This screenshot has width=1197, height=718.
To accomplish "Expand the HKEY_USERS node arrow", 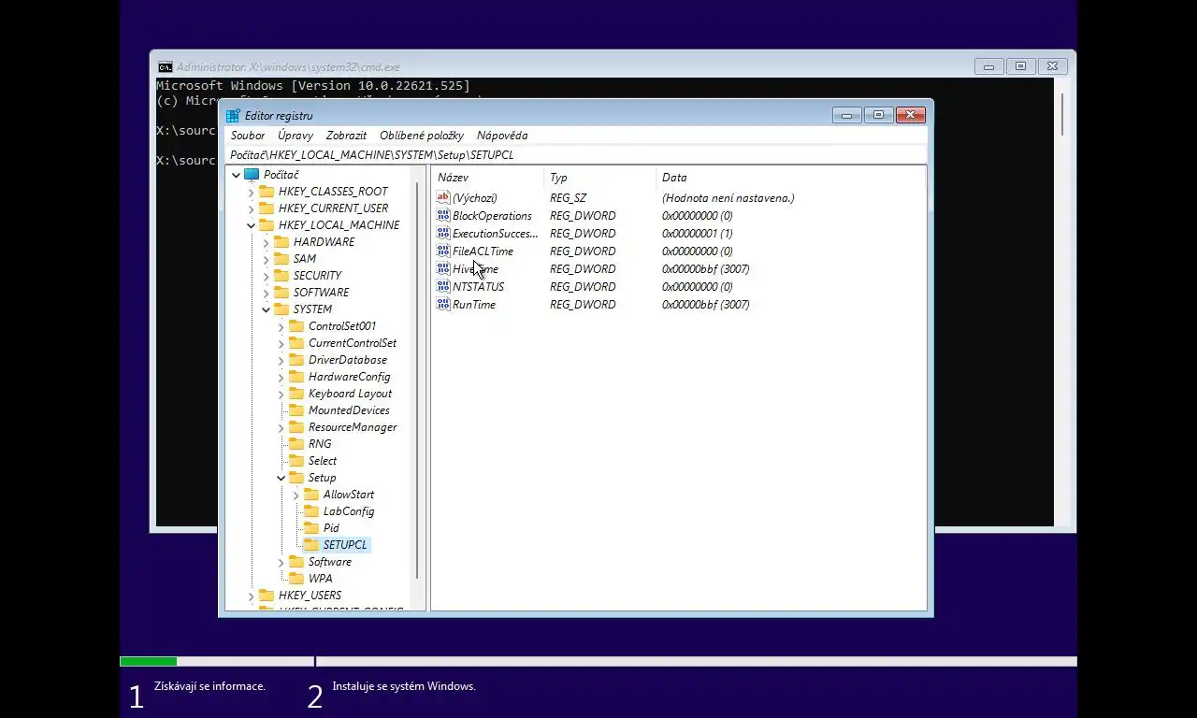I will (251, 596).
